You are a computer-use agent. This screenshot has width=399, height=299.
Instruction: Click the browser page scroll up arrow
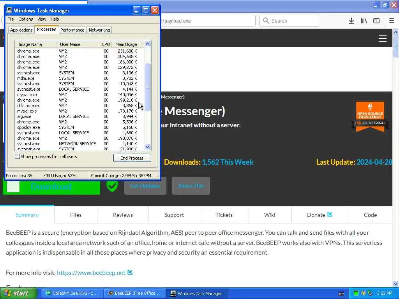point(395,32)
